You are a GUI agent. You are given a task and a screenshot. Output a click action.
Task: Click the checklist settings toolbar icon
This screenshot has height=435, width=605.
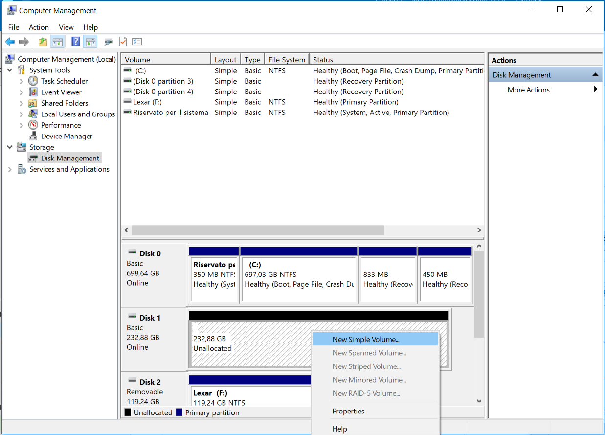click(x=137, y=42)
